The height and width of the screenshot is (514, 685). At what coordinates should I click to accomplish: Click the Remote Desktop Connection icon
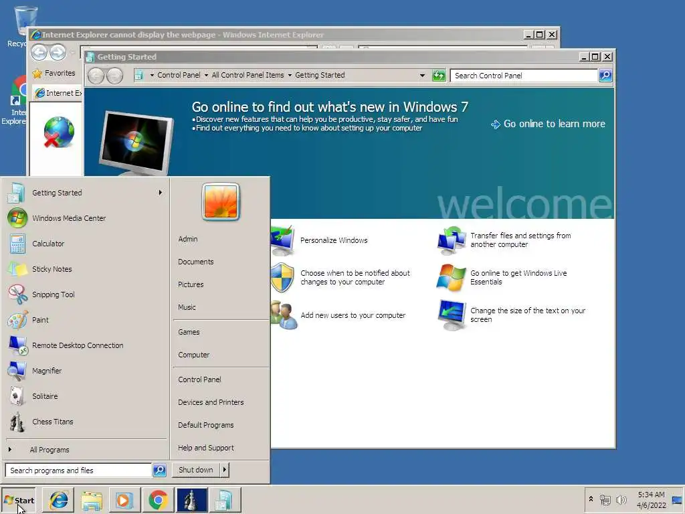18,345
